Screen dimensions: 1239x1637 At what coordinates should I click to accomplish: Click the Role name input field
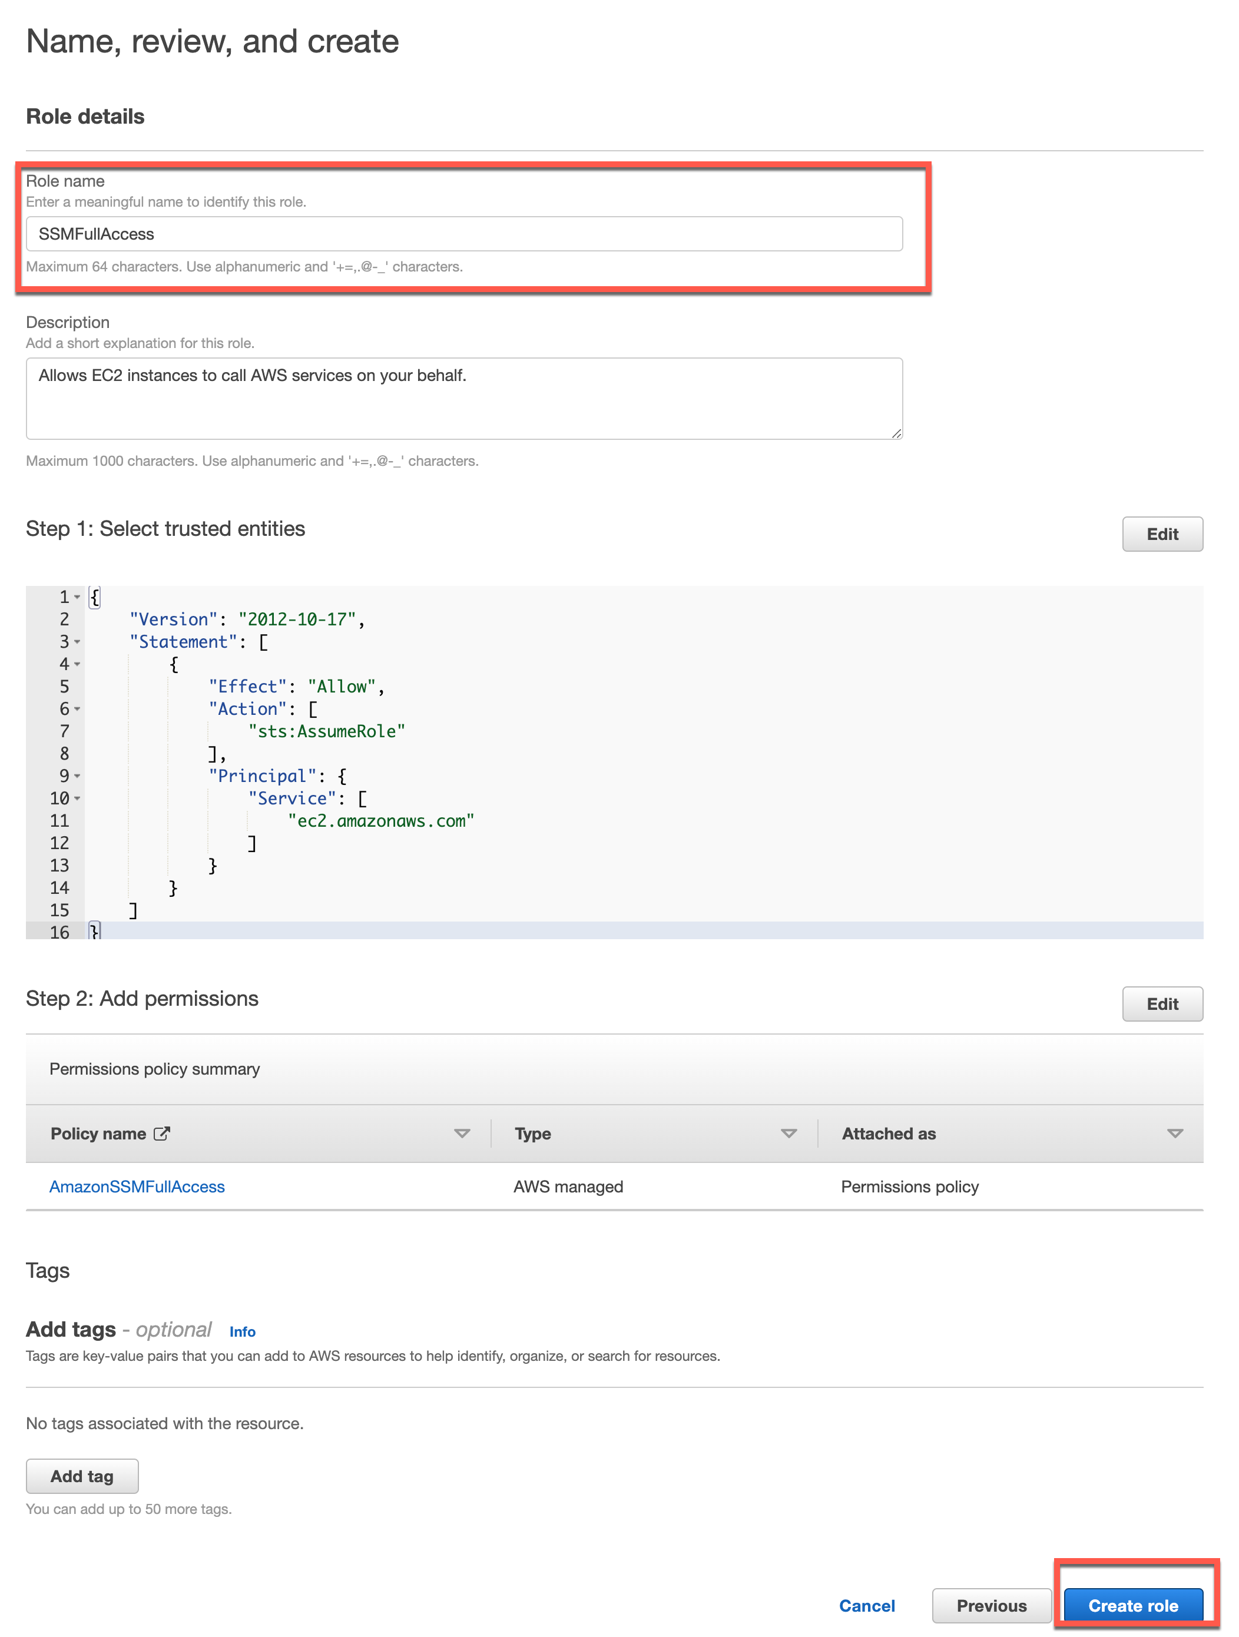tap(463, 234)
